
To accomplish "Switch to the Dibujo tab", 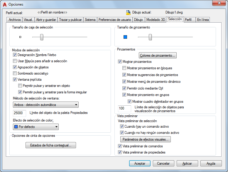I will tap(139, 20).
